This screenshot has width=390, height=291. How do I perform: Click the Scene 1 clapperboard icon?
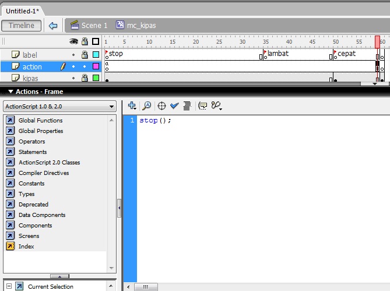click(x=75, y=25)
